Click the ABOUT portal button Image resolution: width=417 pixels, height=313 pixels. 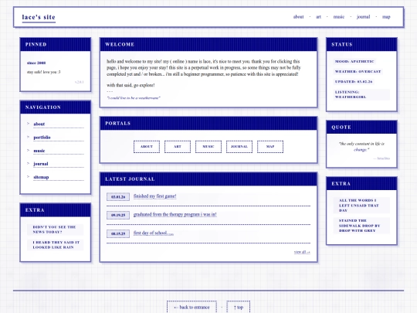point(147,147)
